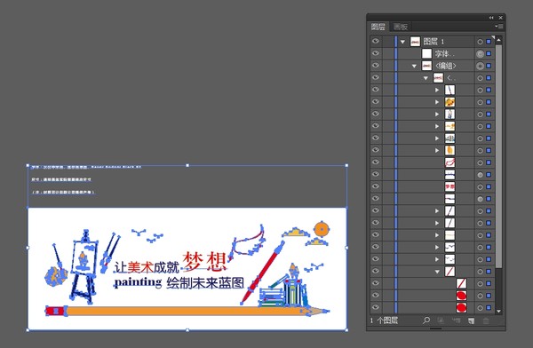Select the <编组> row name
Viewport: 533px width, 348px height.
(x=446, y=66)
